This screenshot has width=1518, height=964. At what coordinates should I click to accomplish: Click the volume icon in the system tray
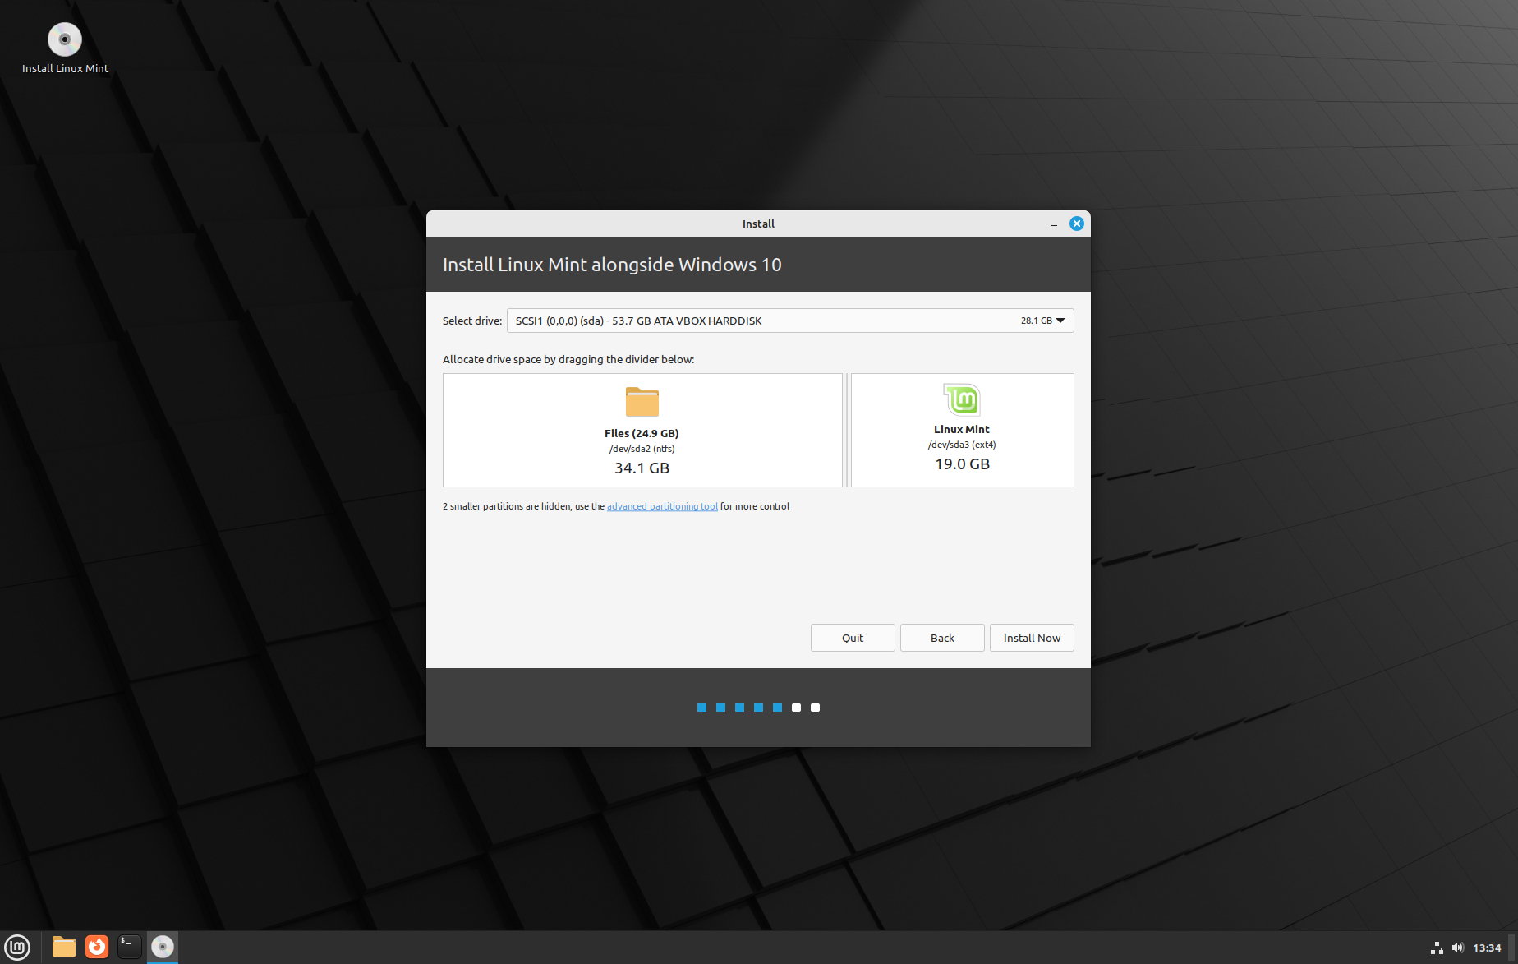pyautogui.click(x=1457, y=947)
